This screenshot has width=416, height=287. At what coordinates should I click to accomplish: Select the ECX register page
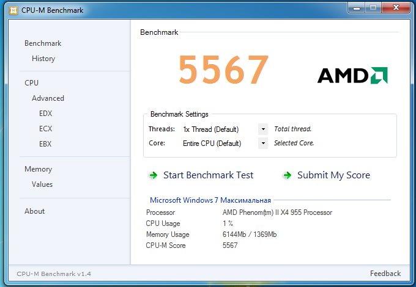(45, 129)
